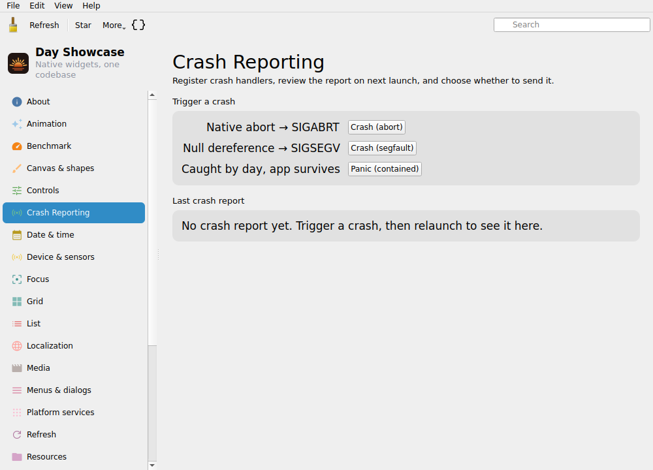Image resolution: width=653 pixels, height=470 pixels.
Task: Click the Platform services dots icon
Action: [17, 413]
